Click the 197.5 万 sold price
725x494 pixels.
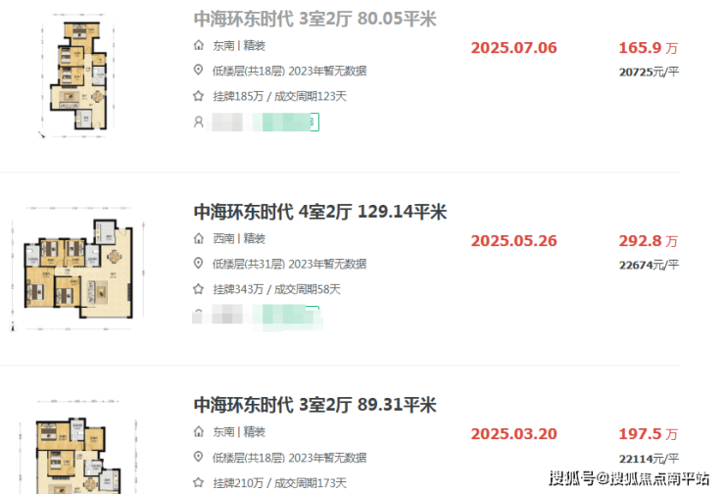pos(649,434)
